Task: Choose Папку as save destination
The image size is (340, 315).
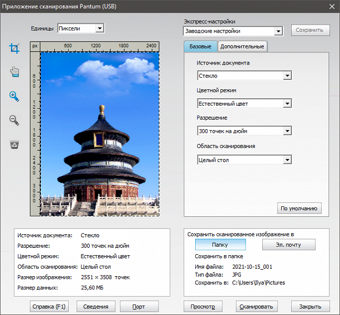Action: pyautogui.click(x=220, y=245)
